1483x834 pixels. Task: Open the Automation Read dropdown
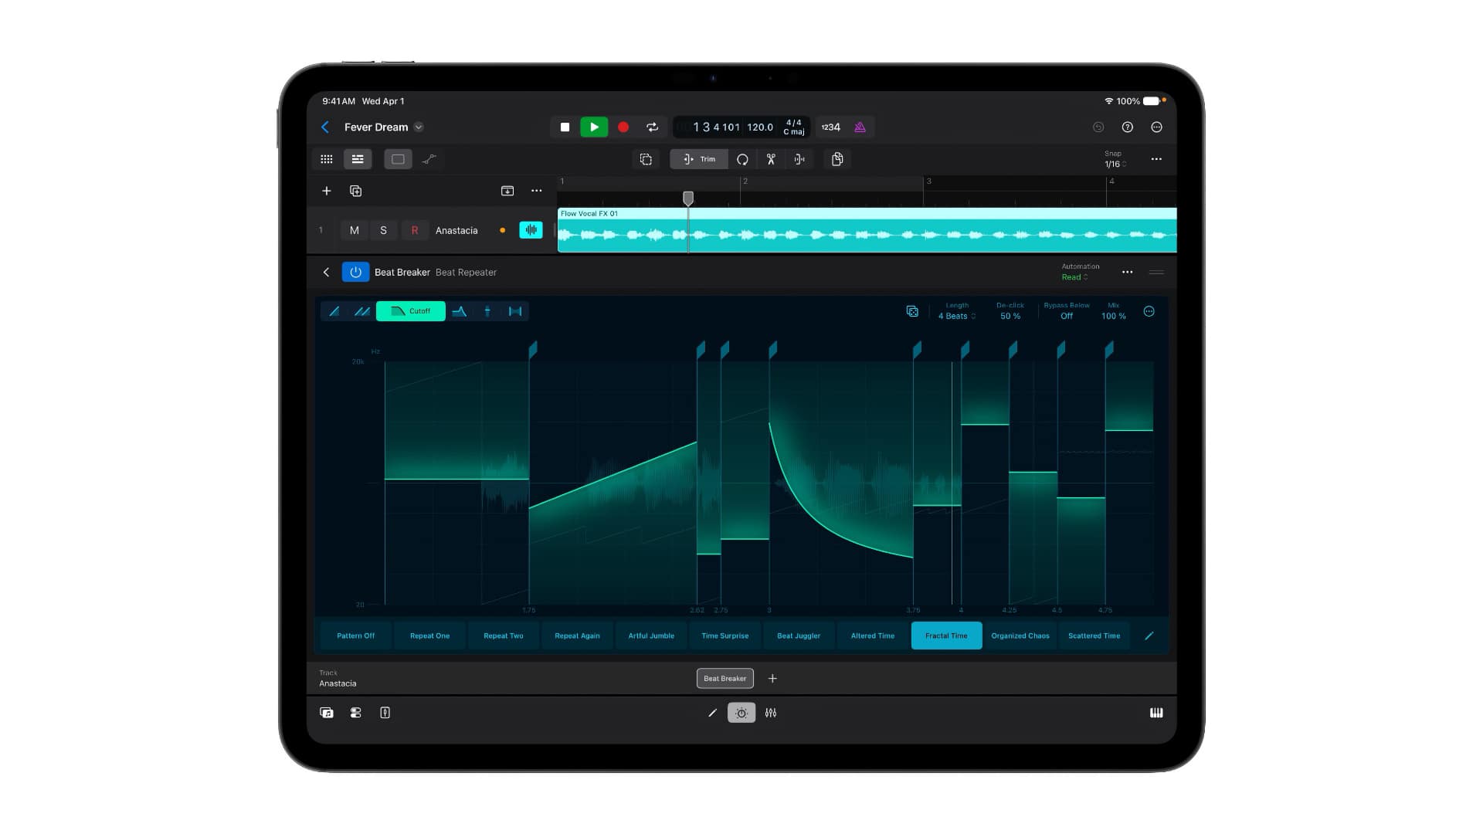[1079, 272]
